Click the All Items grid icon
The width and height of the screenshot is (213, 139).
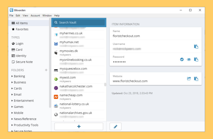click(x=13, y=23)
